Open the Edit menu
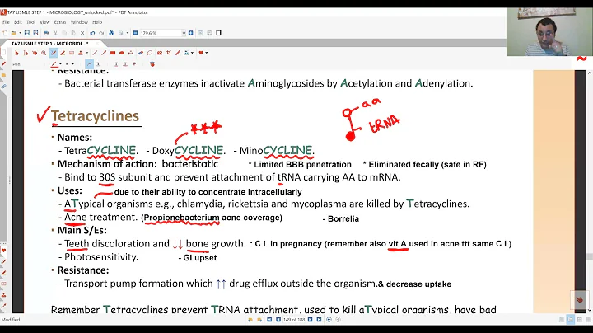This screenshot has width=593, height=333. 18,22
